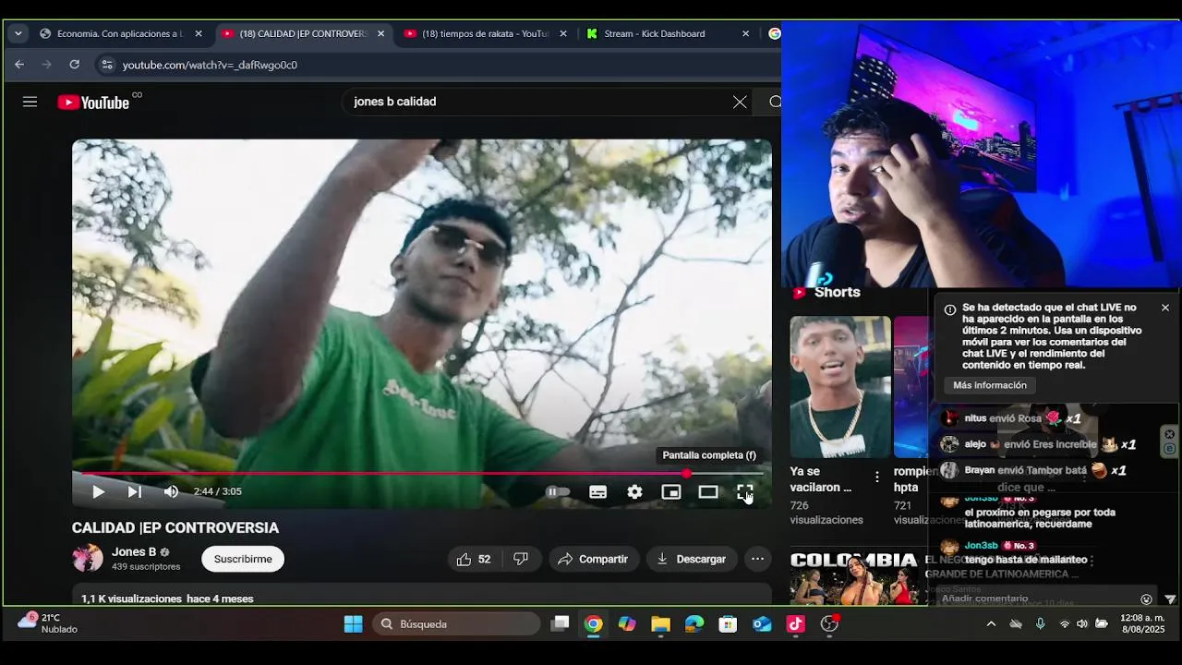
Task: Open the tab search dropdown arrow
Action: 18,33
